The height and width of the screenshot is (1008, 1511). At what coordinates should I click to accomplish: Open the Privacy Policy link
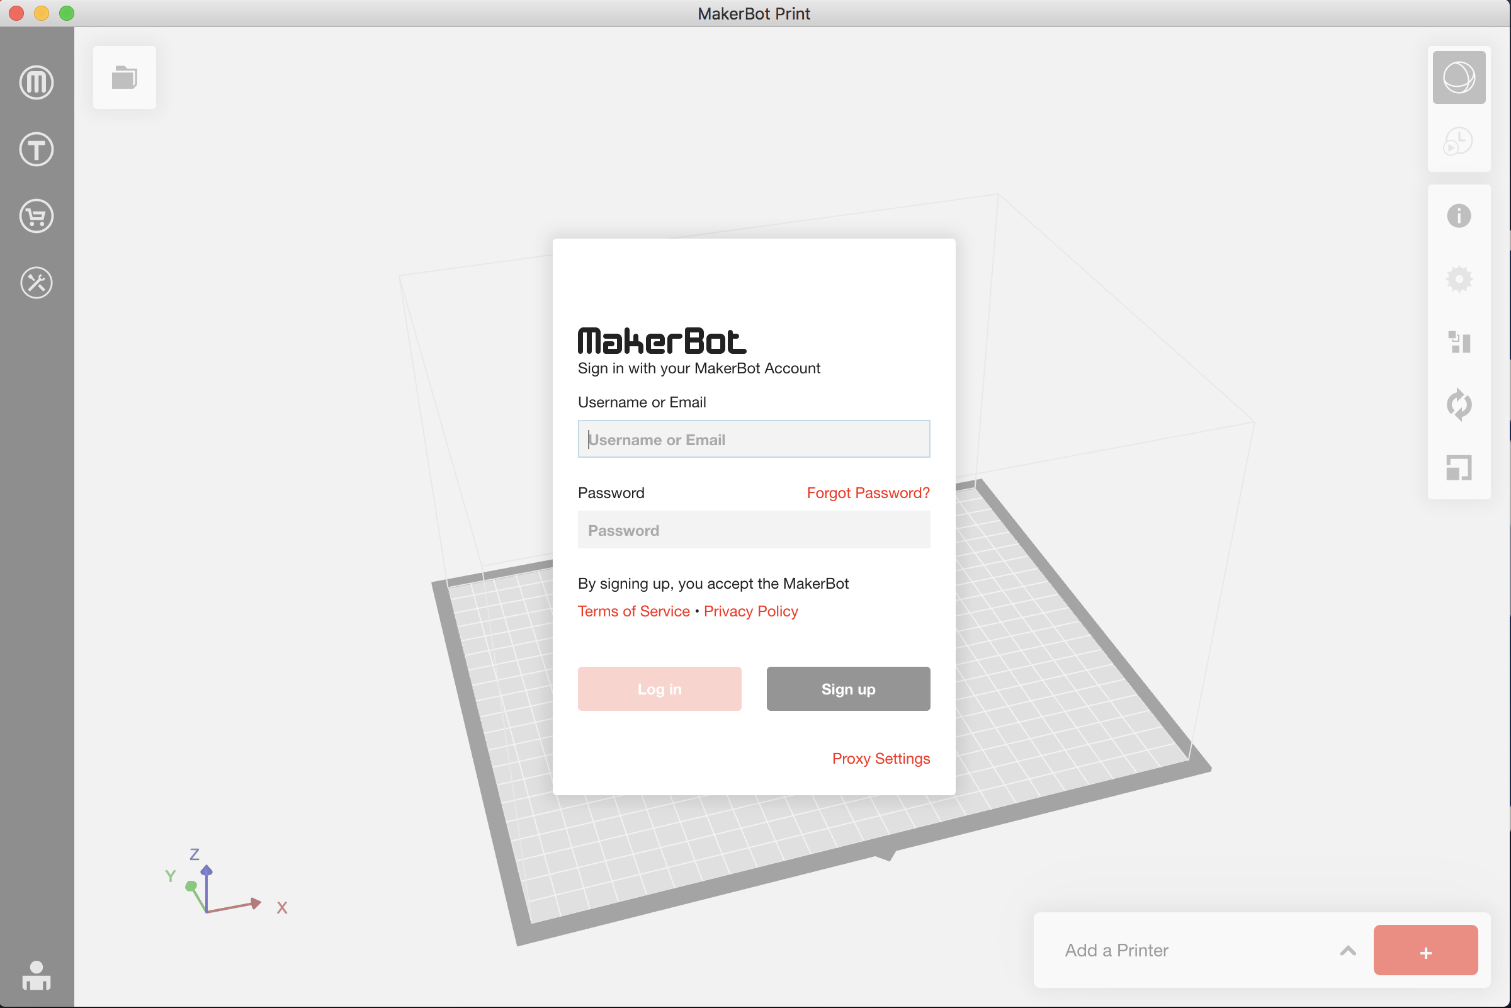click(x=750, y=611)
